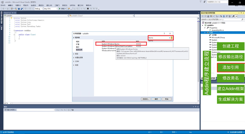Click the 取消 button in Reference Manager
Screen dimensions: 245x134
click(167, 99)
